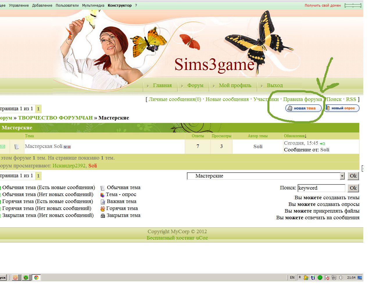
Task: Sort topics by Автор темы column header
Action: [x=258, y=136]
